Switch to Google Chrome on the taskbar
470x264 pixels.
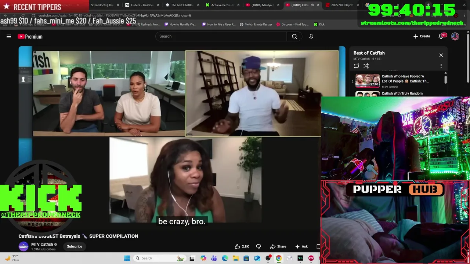[x=279, y=258]
